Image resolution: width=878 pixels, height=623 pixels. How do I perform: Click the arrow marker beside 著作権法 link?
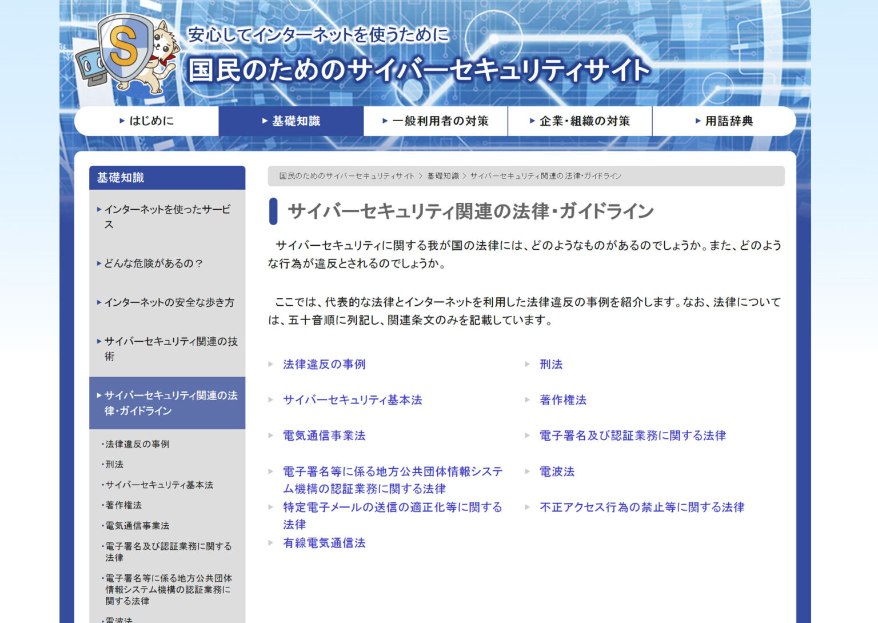pyautogui.click(x=526, y=400)
